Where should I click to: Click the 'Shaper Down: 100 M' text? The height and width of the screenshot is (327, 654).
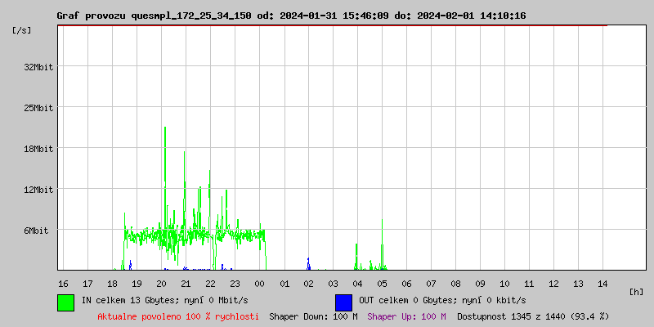pos(313,316)
